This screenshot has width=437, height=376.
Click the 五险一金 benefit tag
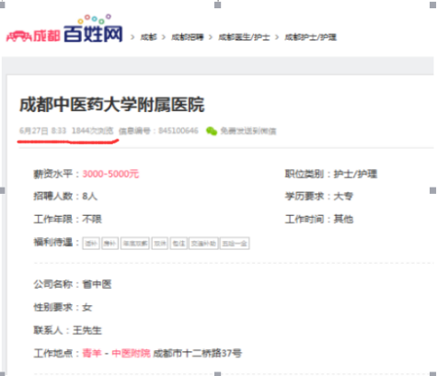(235, 244)
